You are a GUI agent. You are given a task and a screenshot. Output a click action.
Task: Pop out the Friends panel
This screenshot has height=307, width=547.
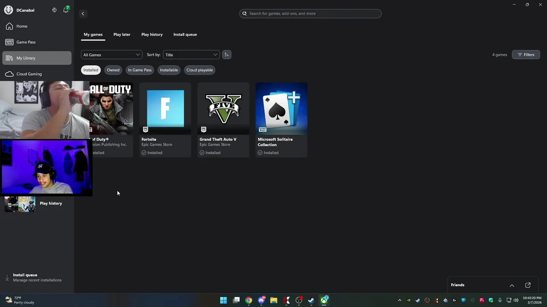[x=528, y=285]
